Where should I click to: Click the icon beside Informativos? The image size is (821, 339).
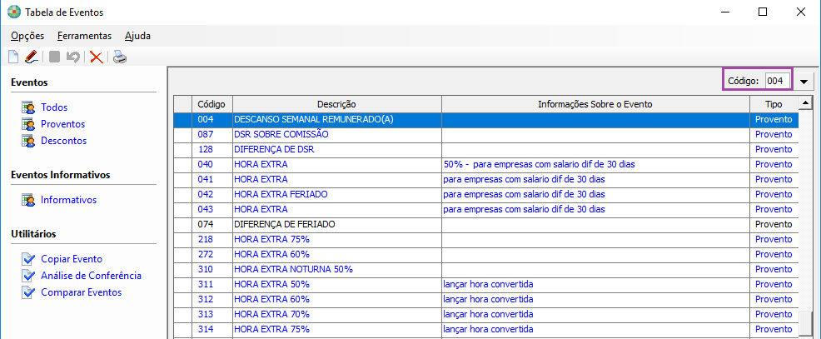(28, 200)
